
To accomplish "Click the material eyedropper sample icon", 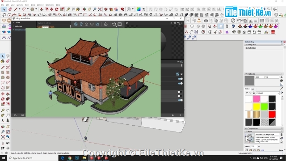I will tap(282, 89).
